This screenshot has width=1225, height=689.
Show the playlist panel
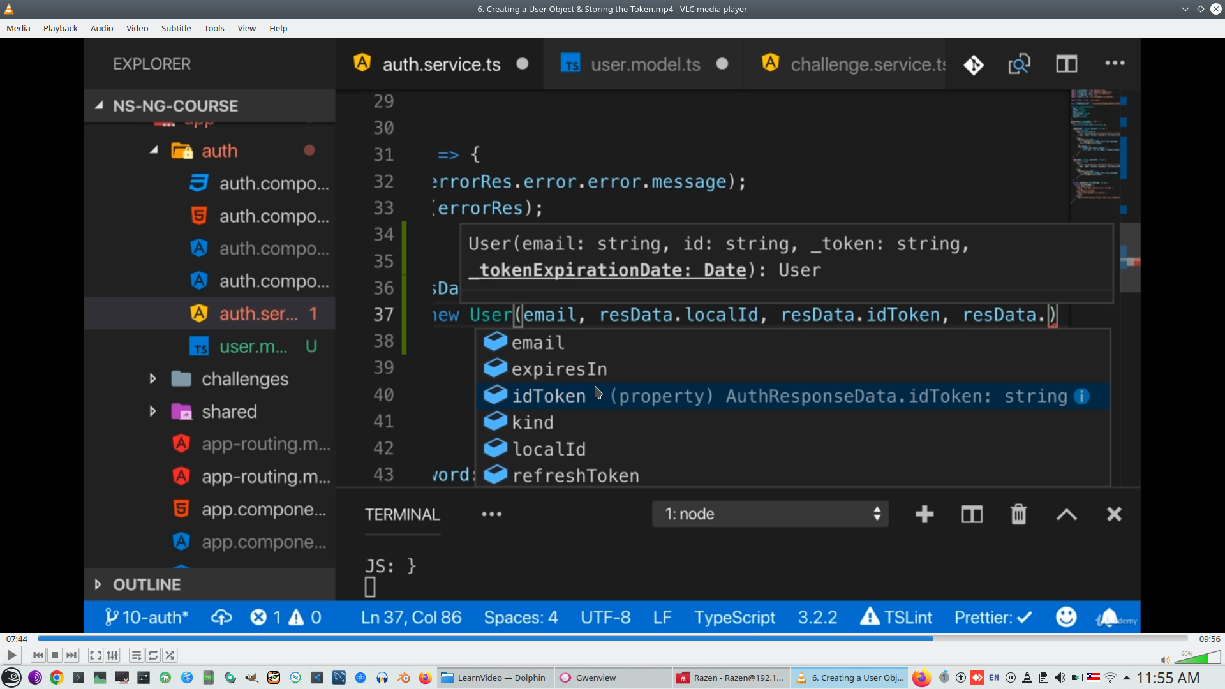(x=136, y=655)
